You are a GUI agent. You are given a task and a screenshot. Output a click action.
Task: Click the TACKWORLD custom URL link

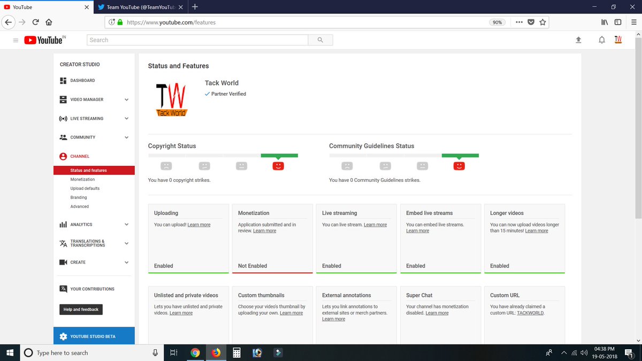pos(530,313)
